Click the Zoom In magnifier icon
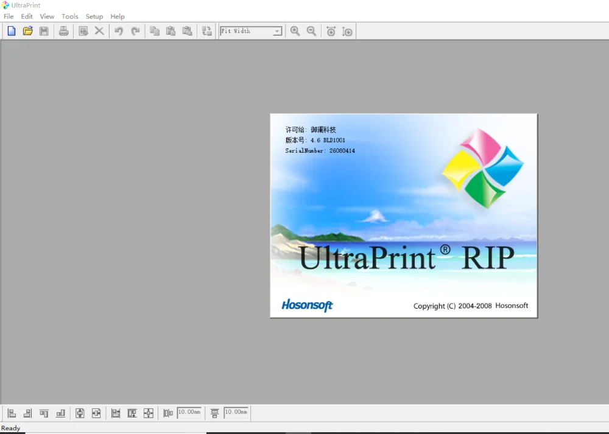 click(x=295, y=31)
